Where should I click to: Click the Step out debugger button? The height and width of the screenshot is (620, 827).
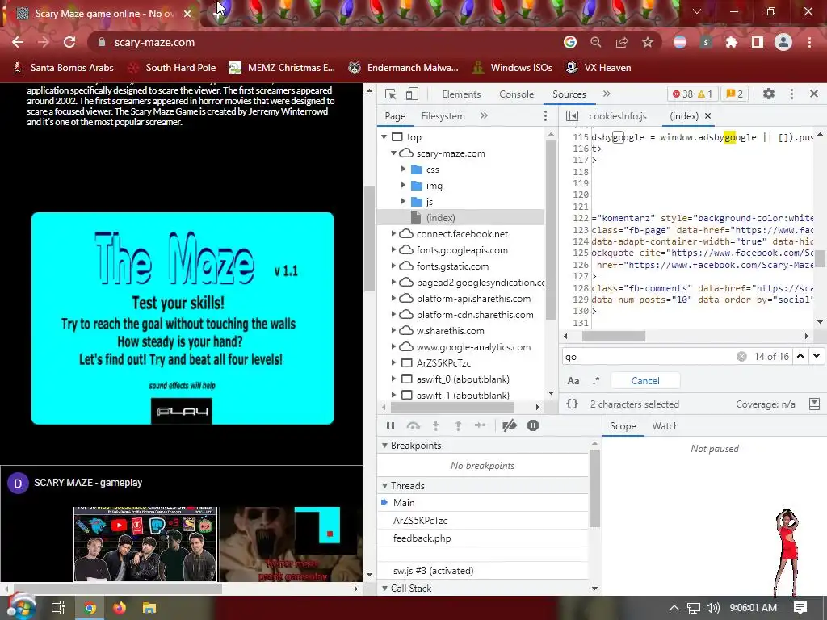point(458,425)
